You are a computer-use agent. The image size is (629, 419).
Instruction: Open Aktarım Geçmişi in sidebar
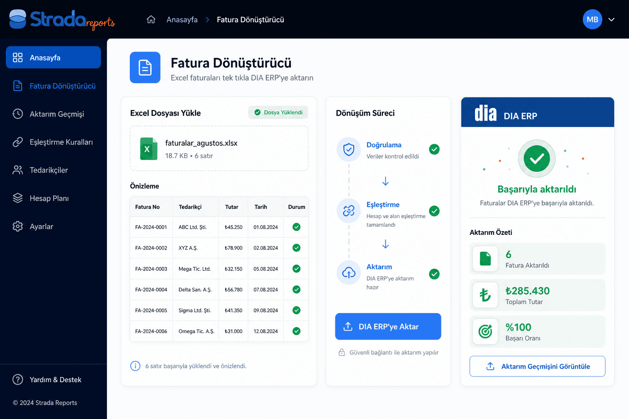click(53, 114)
